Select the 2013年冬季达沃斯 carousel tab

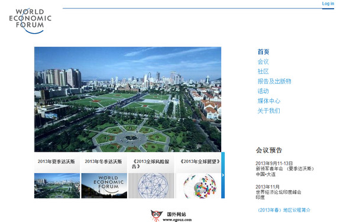tap(104, 162)
